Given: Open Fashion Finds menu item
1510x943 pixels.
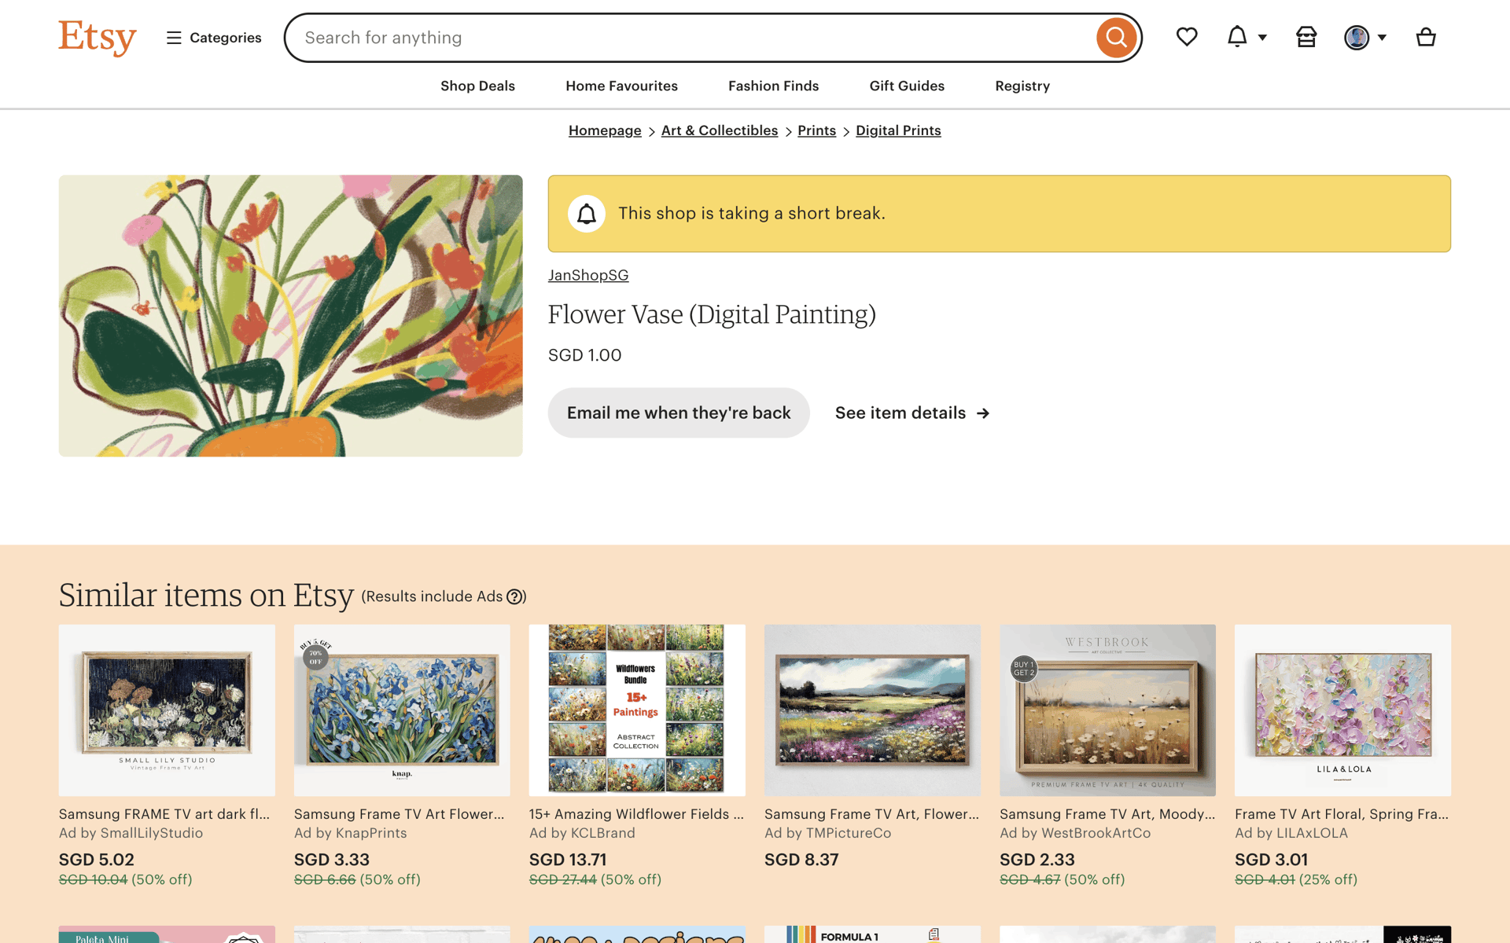Looking at the screenshot, I should point(773,86).
